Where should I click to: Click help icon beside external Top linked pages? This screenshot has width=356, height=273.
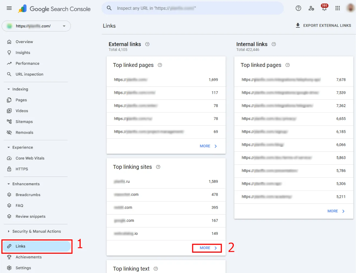160,65
